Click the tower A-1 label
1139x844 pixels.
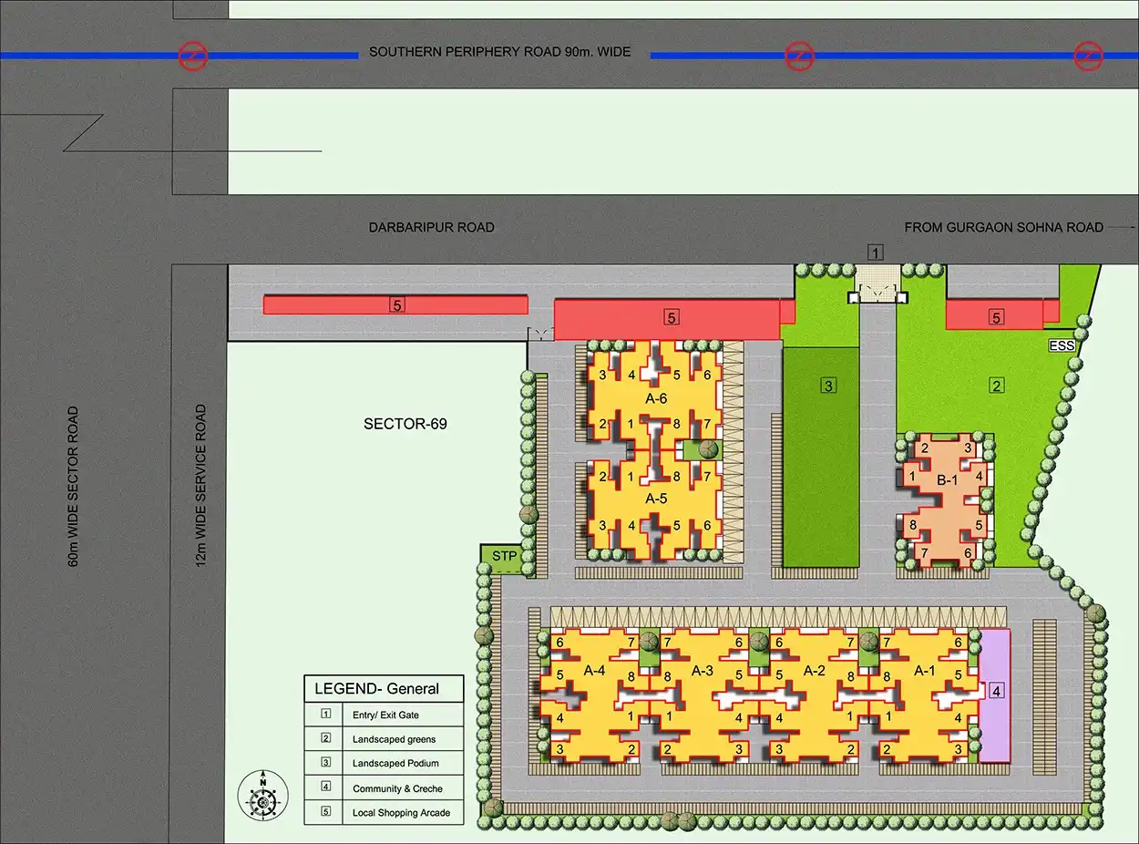point(924,670)
